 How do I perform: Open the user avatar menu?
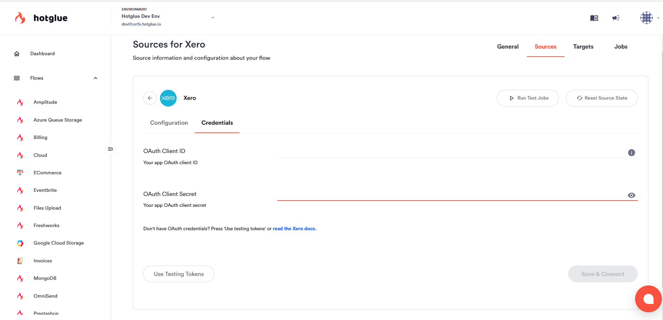(646, 18)
